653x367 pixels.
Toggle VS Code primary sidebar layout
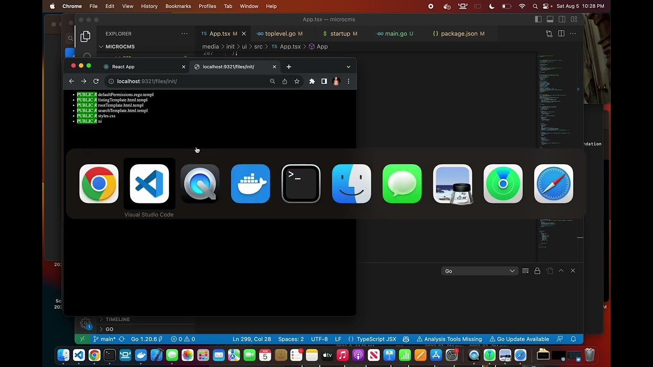[538, 19]
